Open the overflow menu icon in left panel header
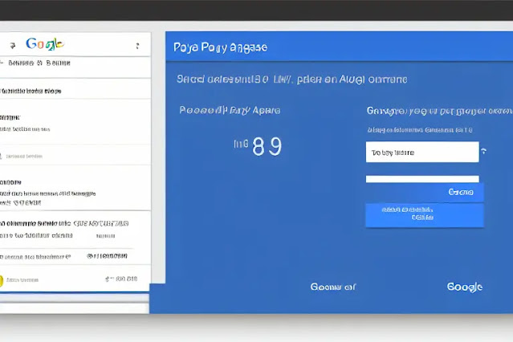Screen dimensions: 513x342 click(x=138, y=46)
